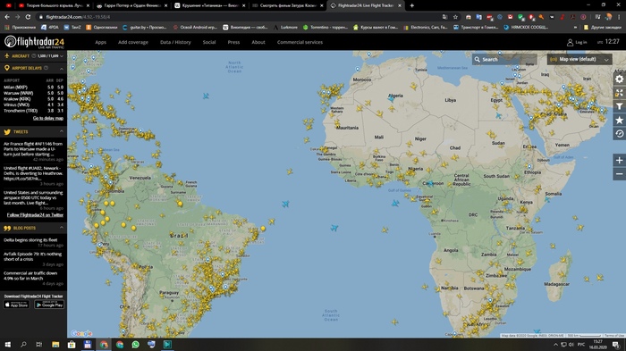Open Task View on the taskbar
626x351 pixels.
pos(39,344)
